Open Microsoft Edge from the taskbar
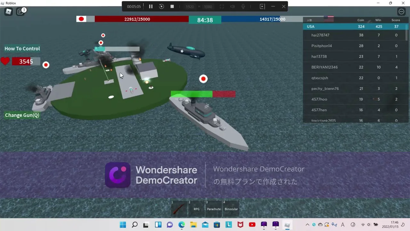This screenshot has height=231, width=410. (x=182, y=225)
